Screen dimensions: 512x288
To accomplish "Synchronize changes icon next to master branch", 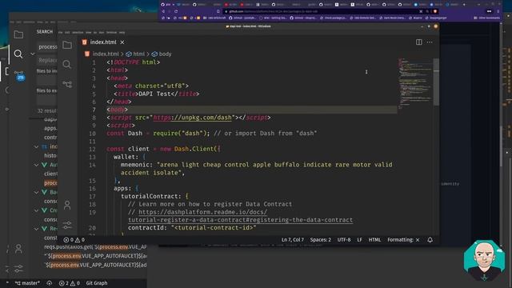I will click(x=50, y=283).
